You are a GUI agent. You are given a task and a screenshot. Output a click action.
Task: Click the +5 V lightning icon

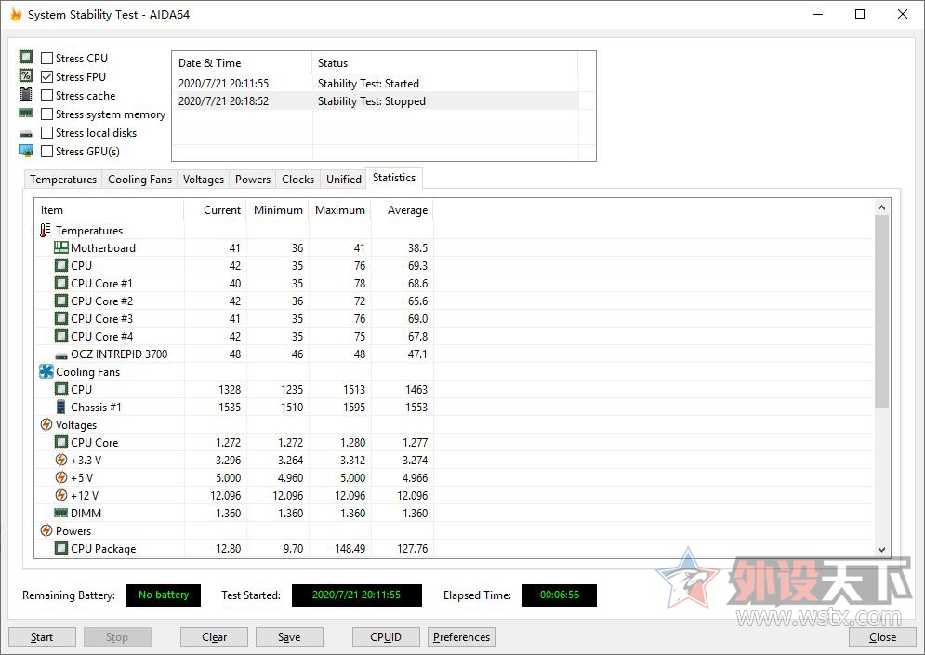61,478
